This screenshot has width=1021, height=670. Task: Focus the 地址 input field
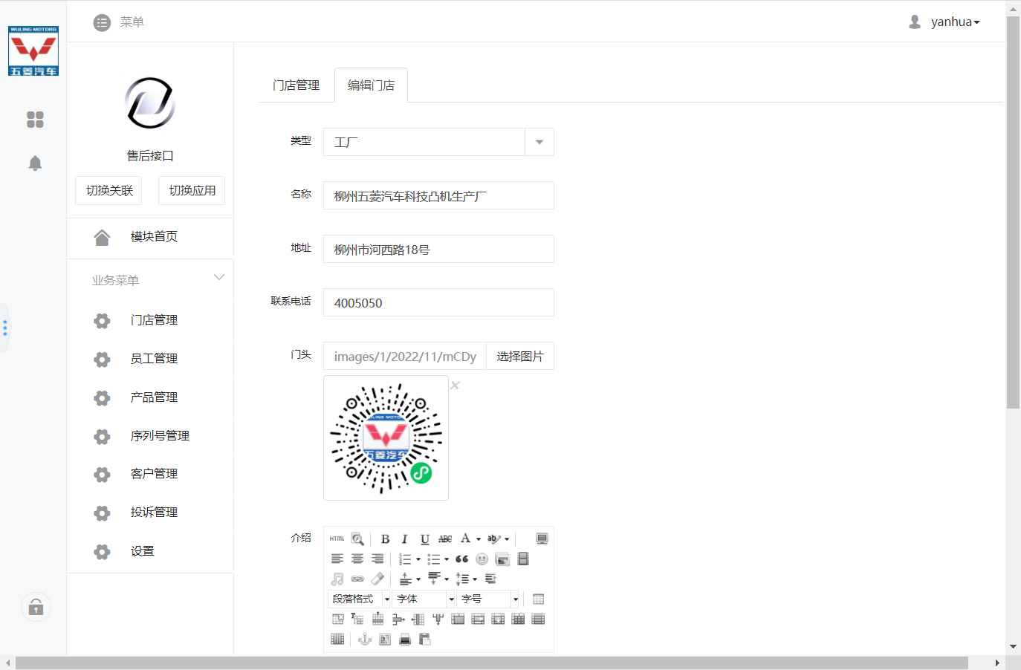(x=438, y=249)
